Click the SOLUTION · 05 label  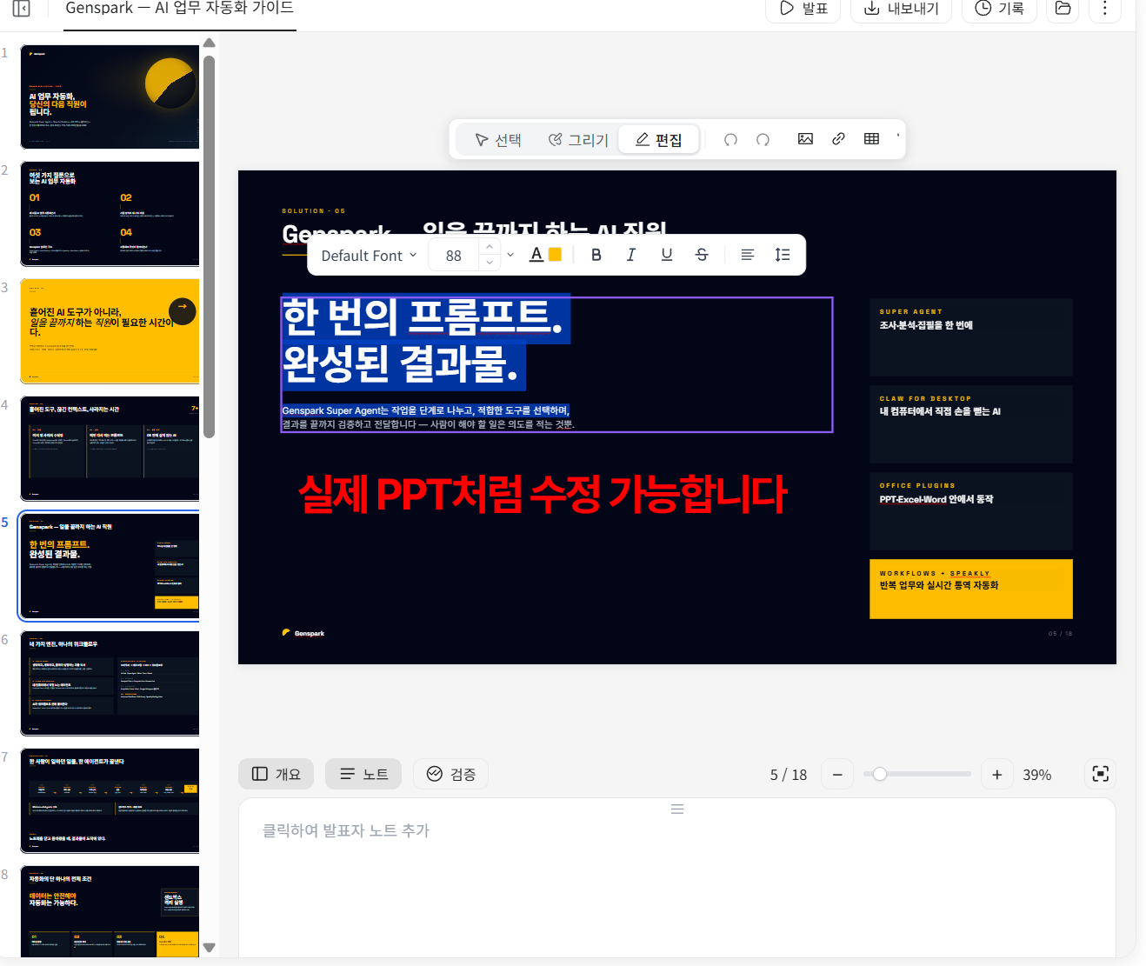[x=313, y=211]
